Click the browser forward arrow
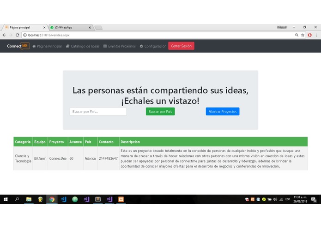This screenshot has height=228, width=321. coord(11,35)
